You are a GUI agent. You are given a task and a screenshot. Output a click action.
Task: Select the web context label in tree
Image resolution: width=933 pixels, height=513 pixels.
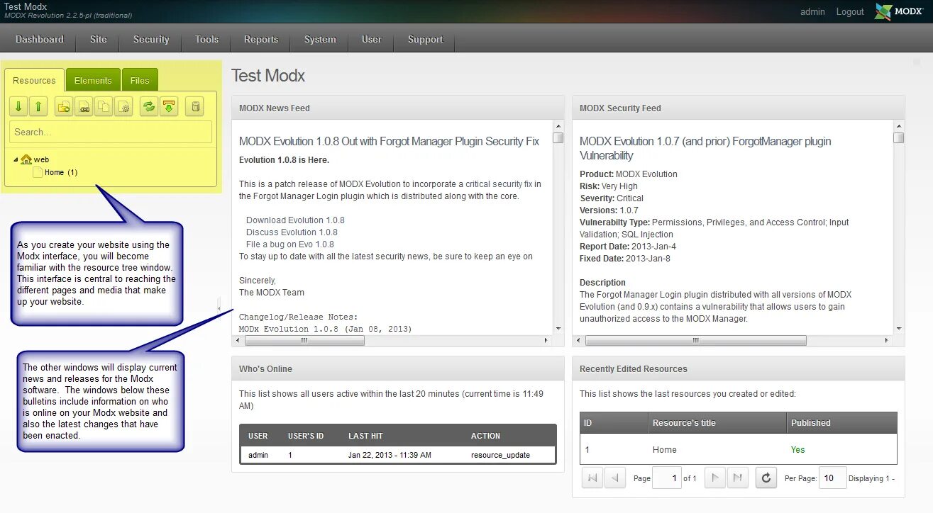(x=42, y=159)
